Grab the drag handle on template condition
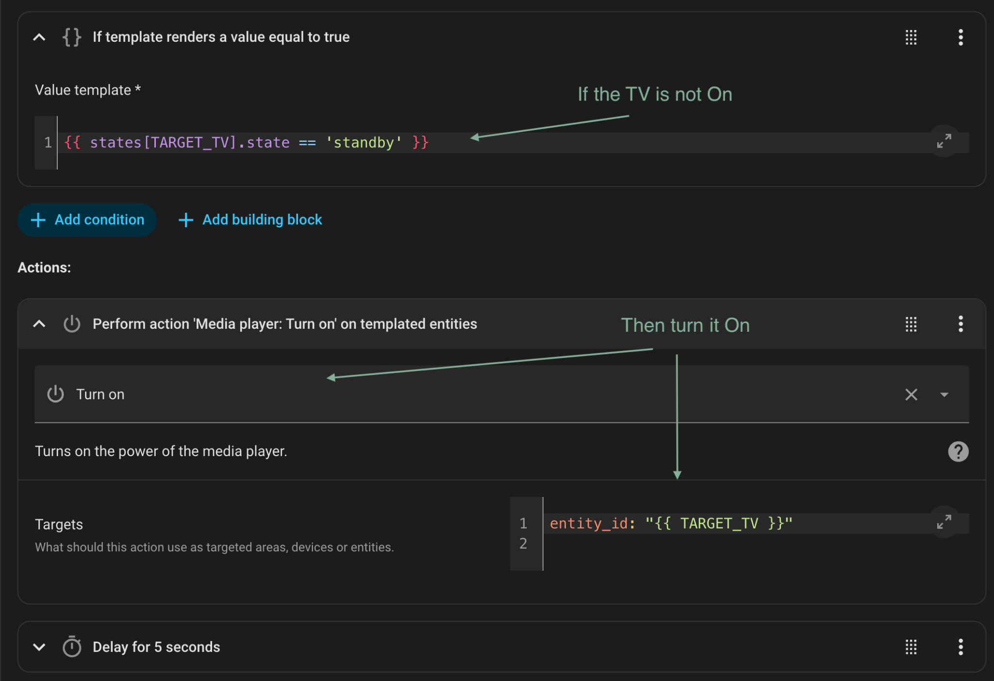 [911, 37]
